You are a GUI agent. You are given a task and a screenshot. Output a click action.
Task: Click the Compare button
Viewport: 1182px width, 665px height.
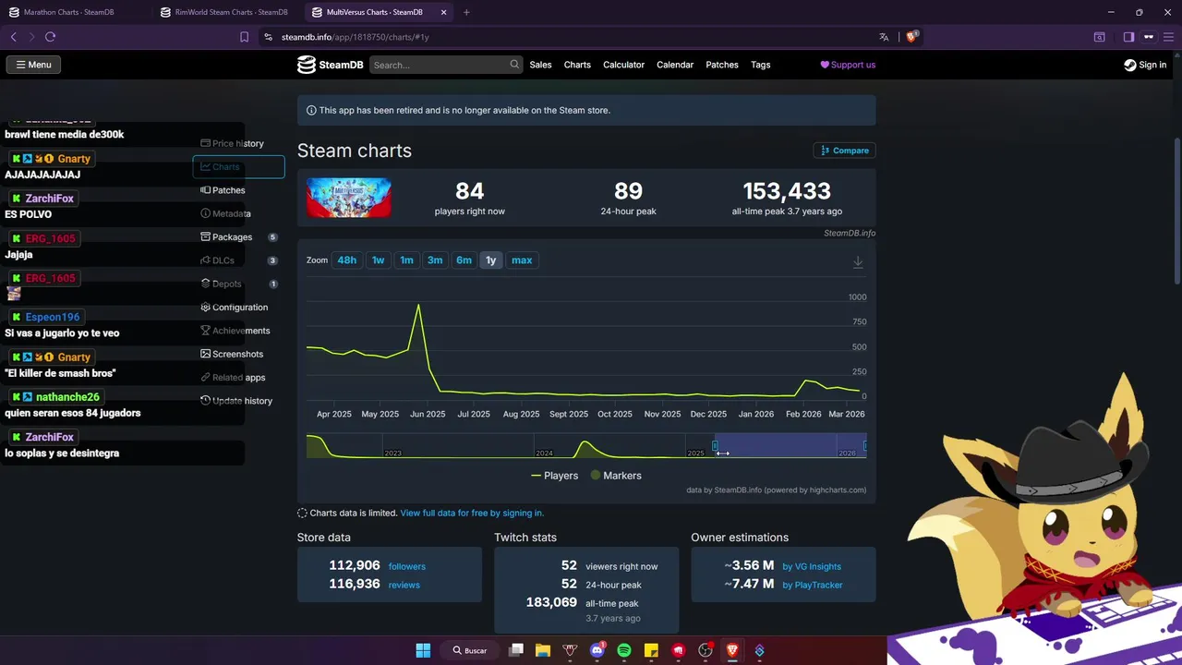pos(844,151)
